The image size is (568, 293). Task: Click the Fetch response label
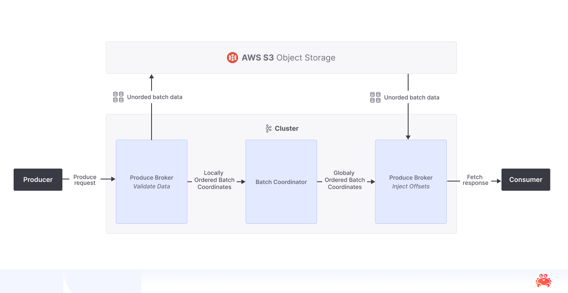475,179
